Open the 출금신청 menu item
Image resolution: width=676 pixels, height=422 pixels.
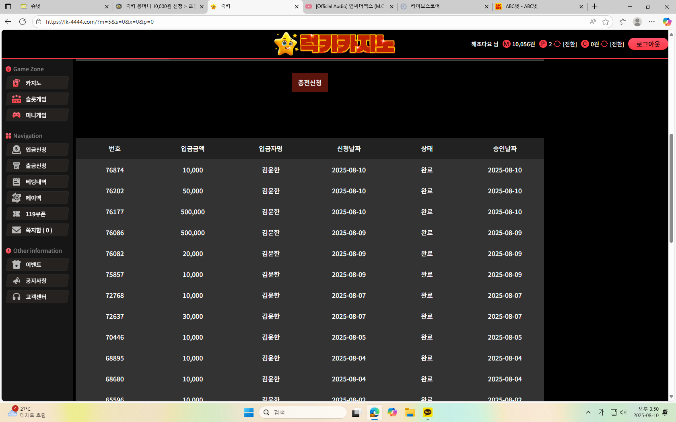pos(36,166)
